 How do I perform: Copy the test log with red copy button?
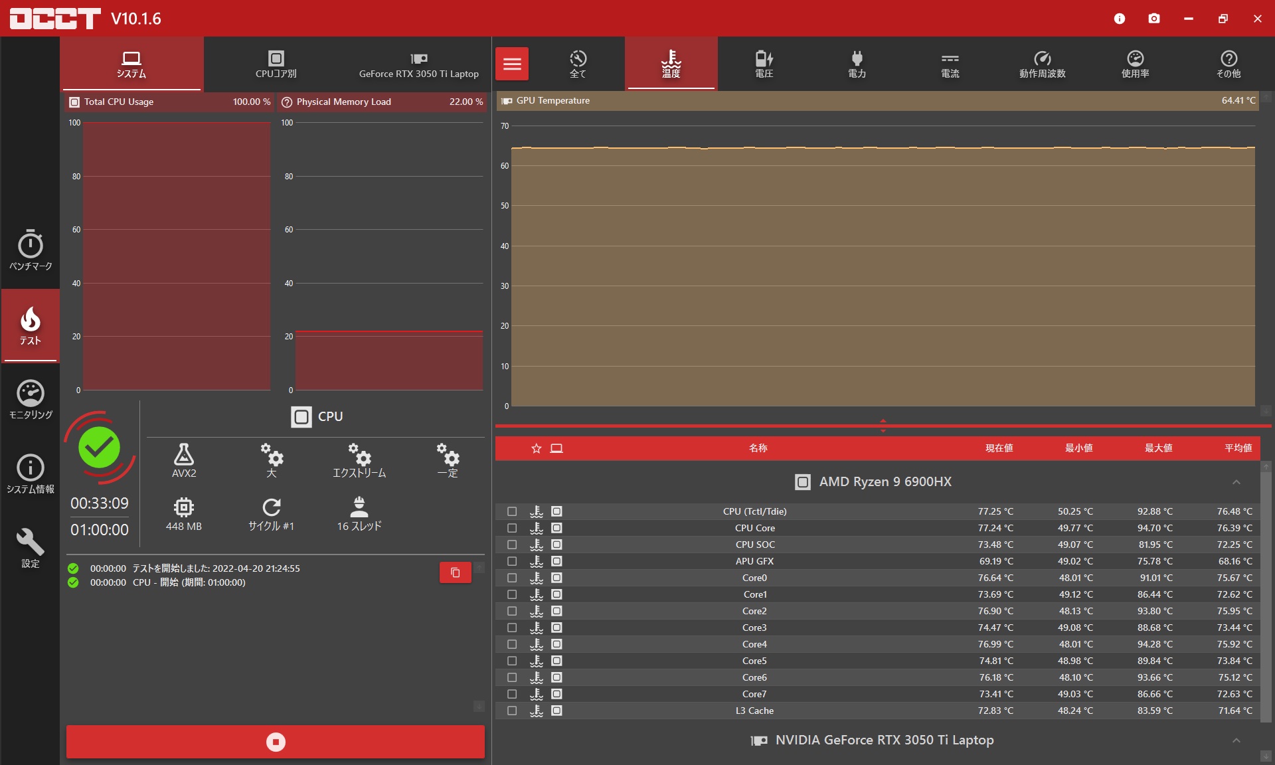pyautogui.click(x=456, y=572)
